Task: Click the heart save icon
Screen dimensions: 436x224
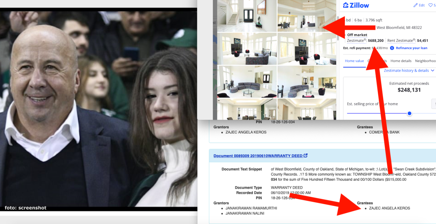Action: (x=431, y=5)
